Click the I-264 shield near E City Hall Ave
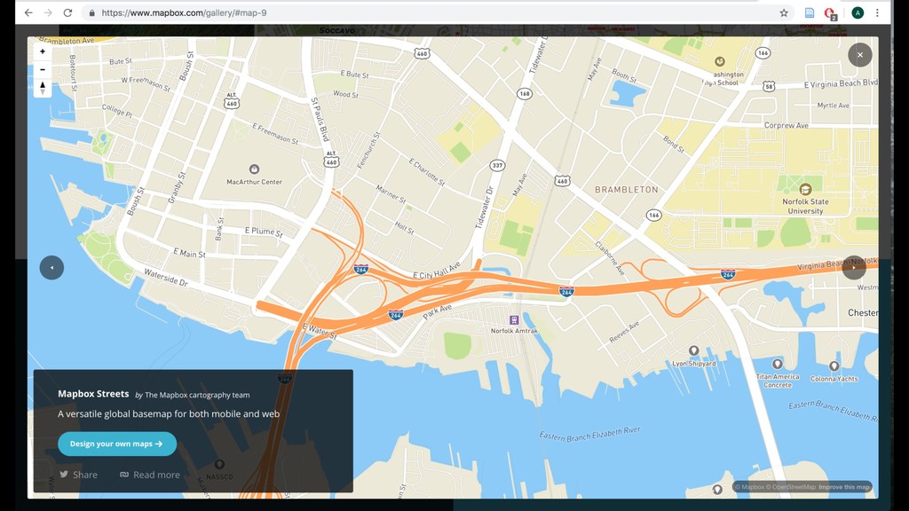Image resolution: width=909 pixels, height=511 pixels. [360, 269]
